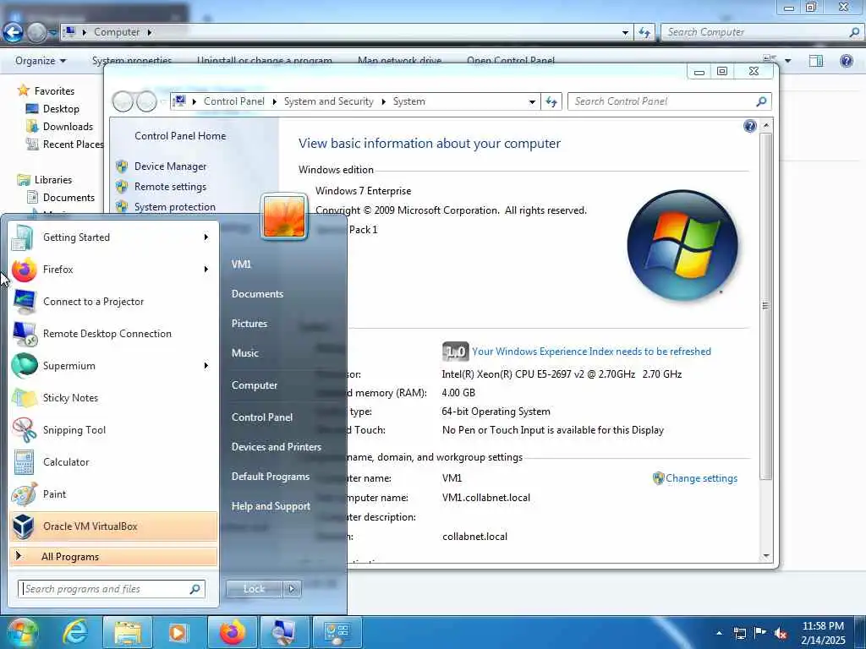Click the Search Control Panel field

point(669,101)
